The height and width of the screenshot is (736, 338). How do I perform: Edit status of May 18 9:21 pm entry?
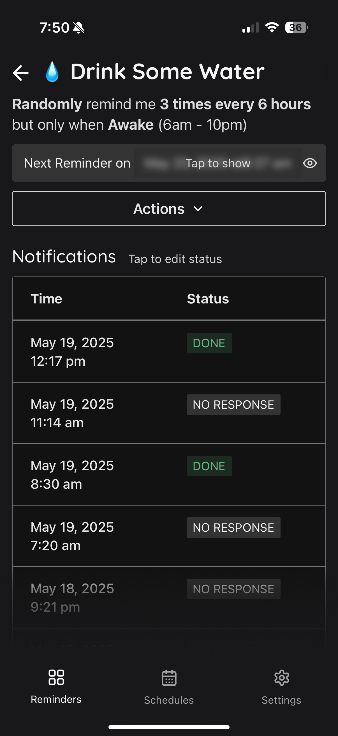pos(233,589)
